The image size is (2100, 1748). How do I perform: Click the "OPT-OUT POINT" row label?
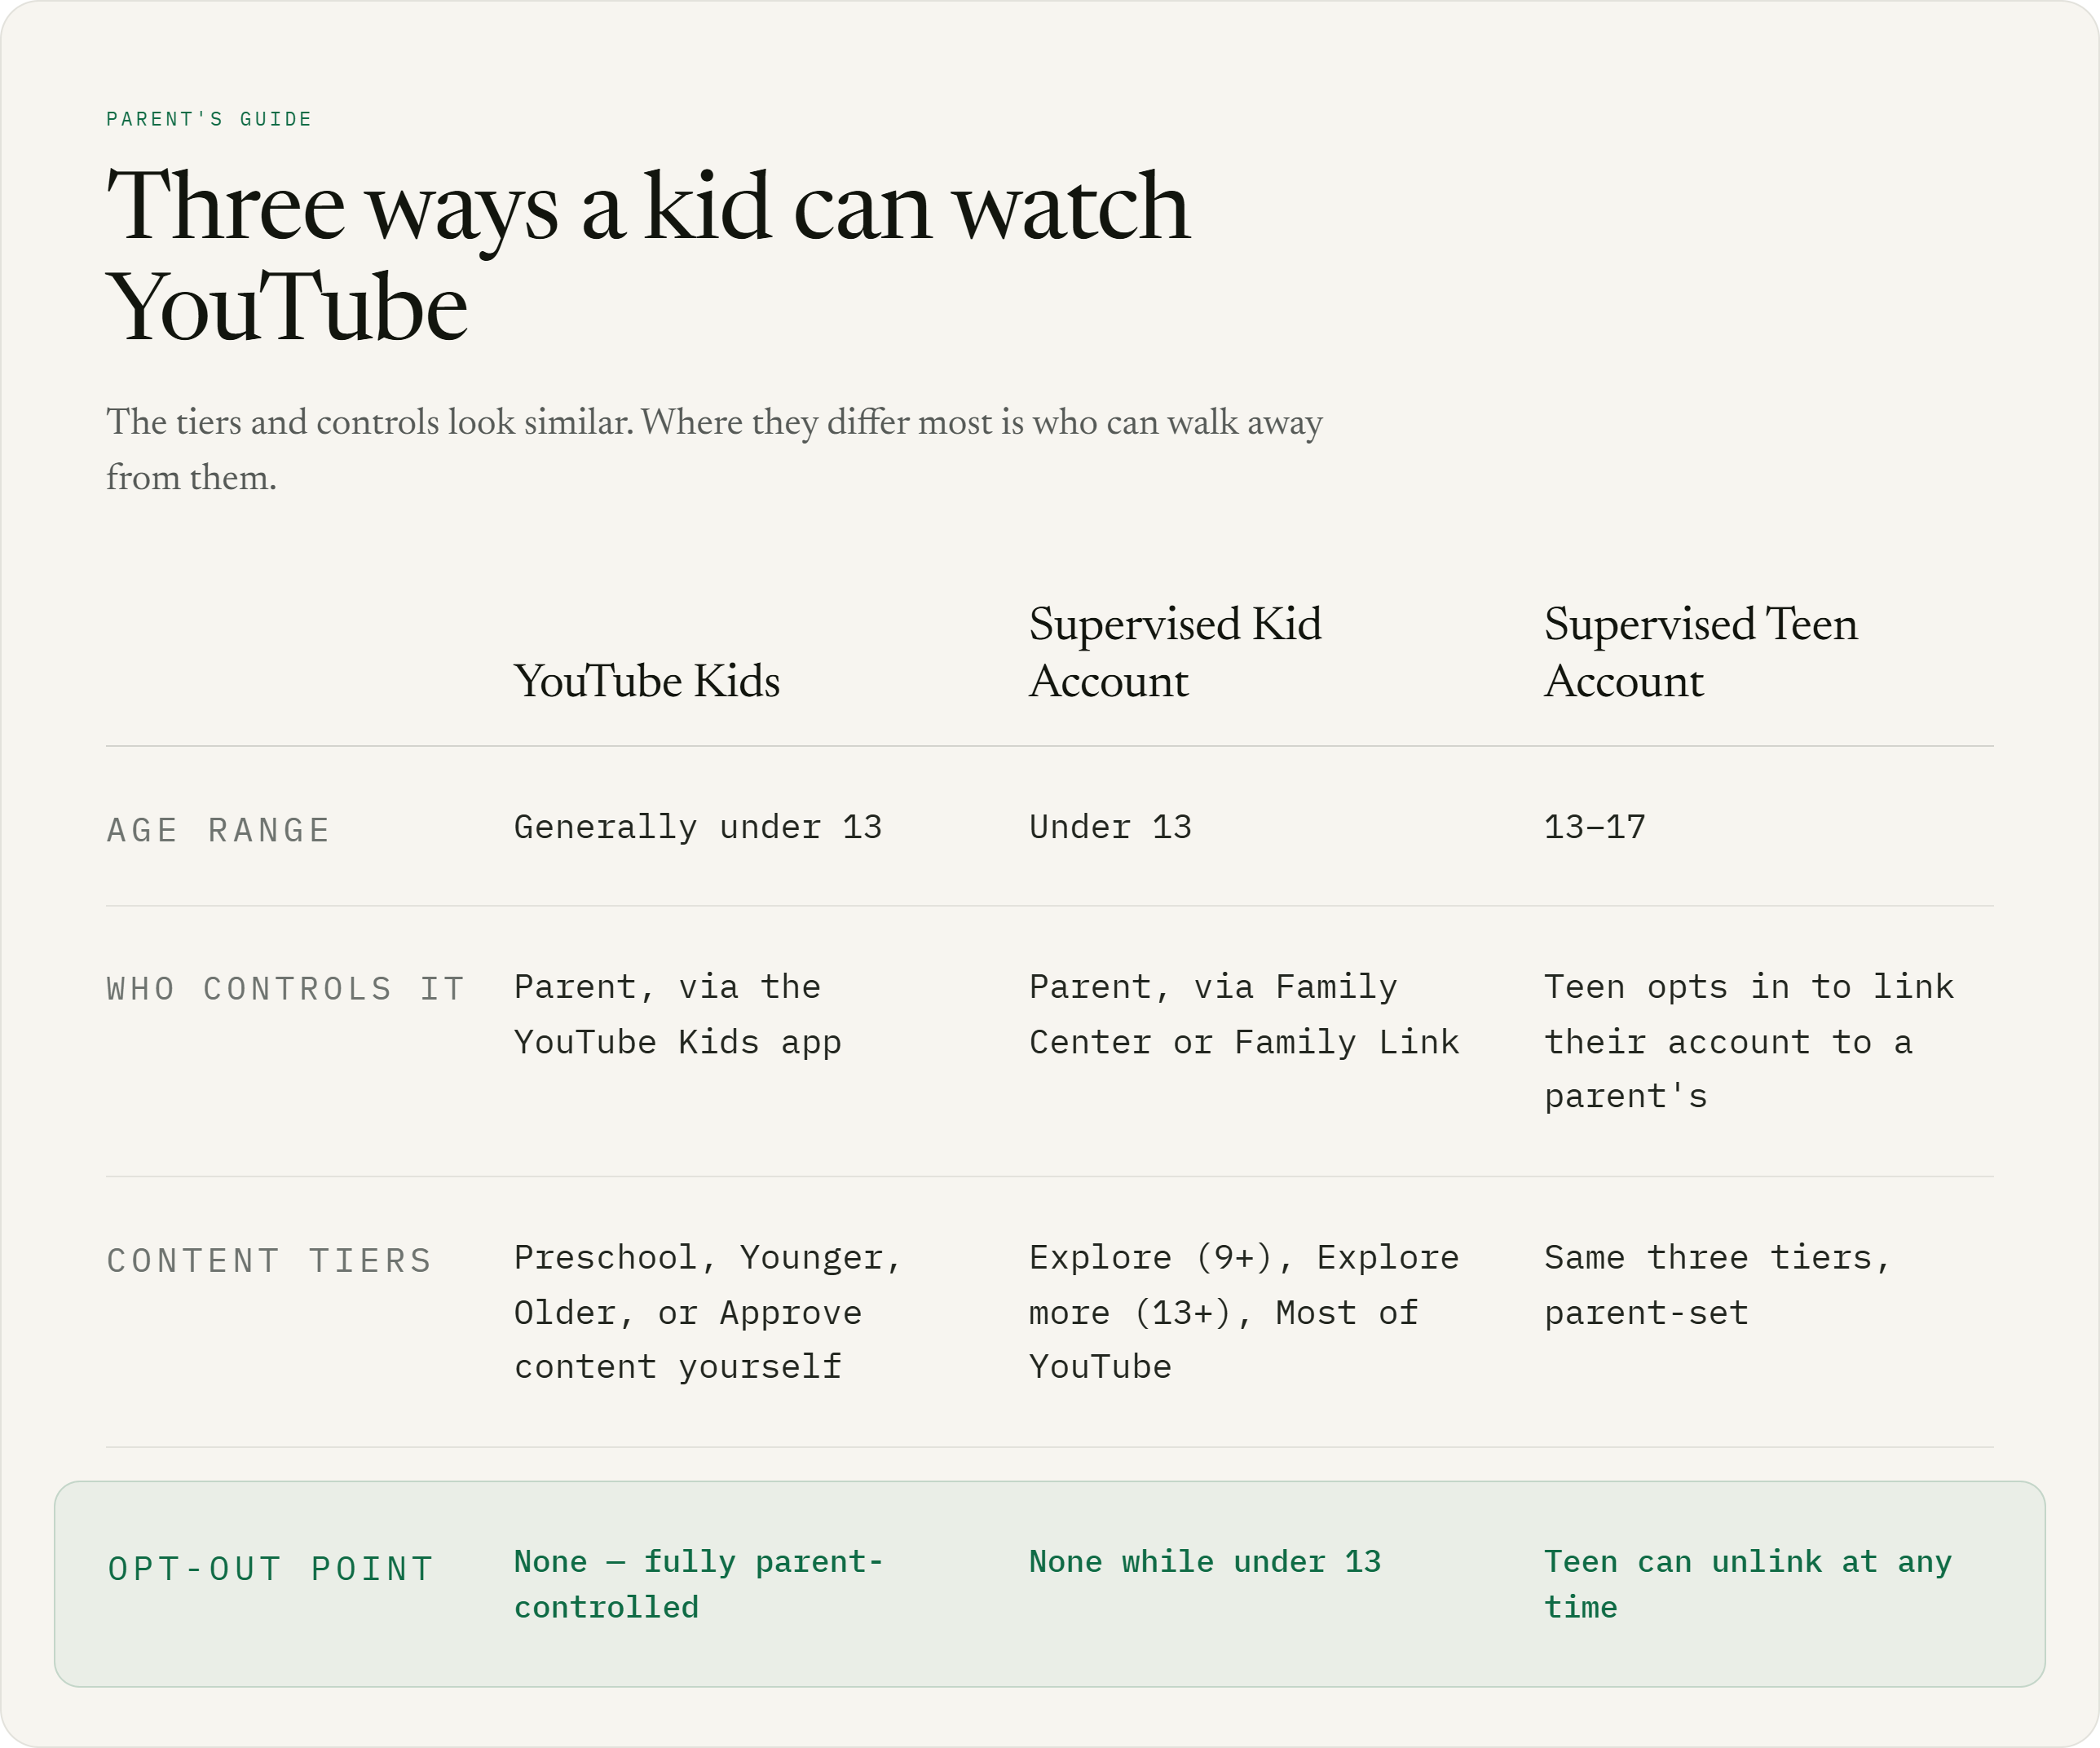tap(270, 1568)
